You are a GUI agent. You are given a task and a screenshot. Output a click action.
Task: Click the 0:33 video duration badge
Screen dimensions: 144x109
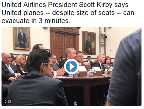8,101
